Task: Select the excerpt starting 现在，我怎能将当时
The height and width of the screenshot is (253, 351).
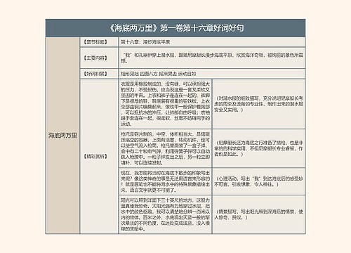Action: [x=165, y=181]
